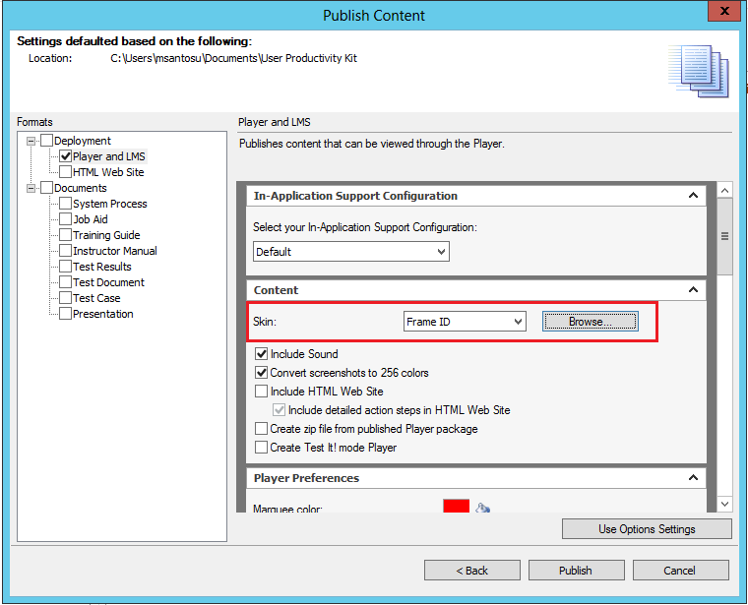This screenshot has width=748, height=605.
Task: Click the stacked documents icon in header
Action: 699,71
